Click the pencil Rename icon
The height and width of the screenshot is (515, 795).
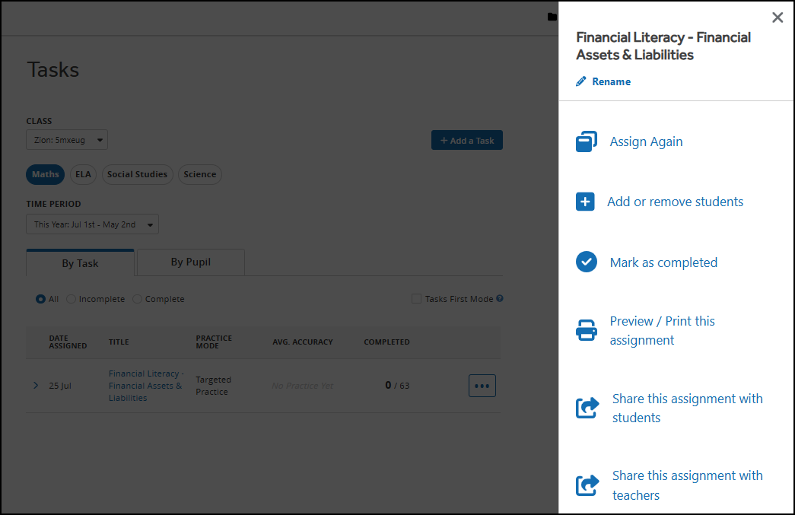581,81
